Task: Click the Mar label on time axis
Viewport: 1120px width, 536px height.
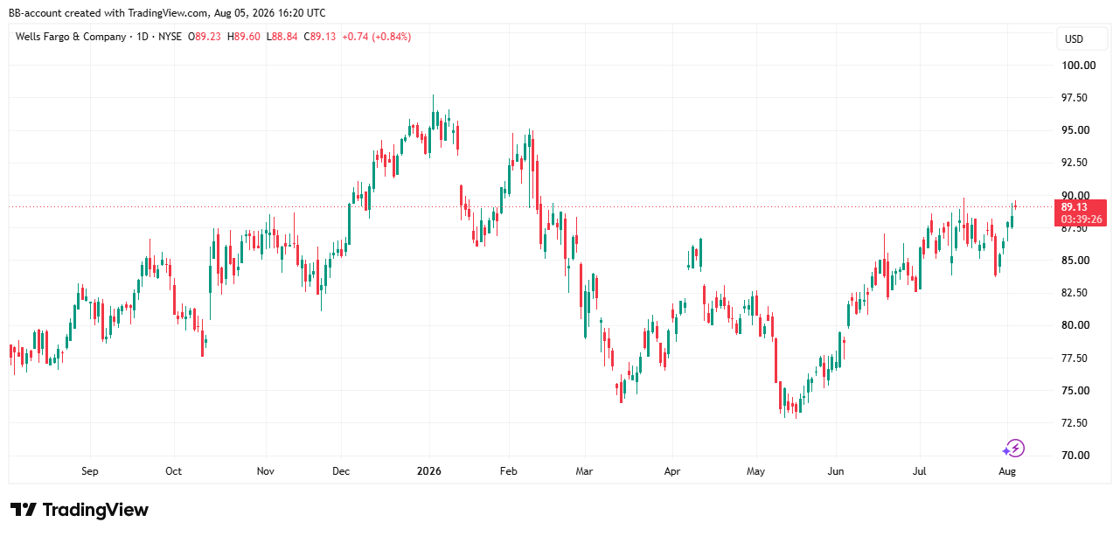Action: coord(584,471)
